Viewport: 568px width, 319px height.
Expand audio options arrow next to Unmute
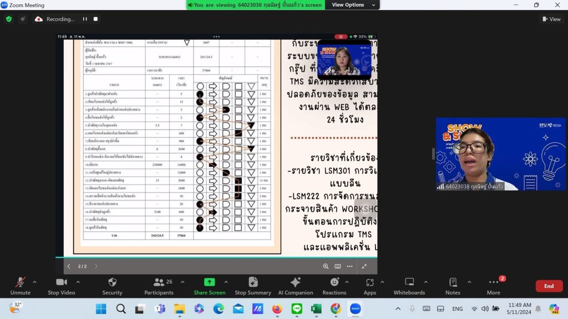tap(34, 282)
